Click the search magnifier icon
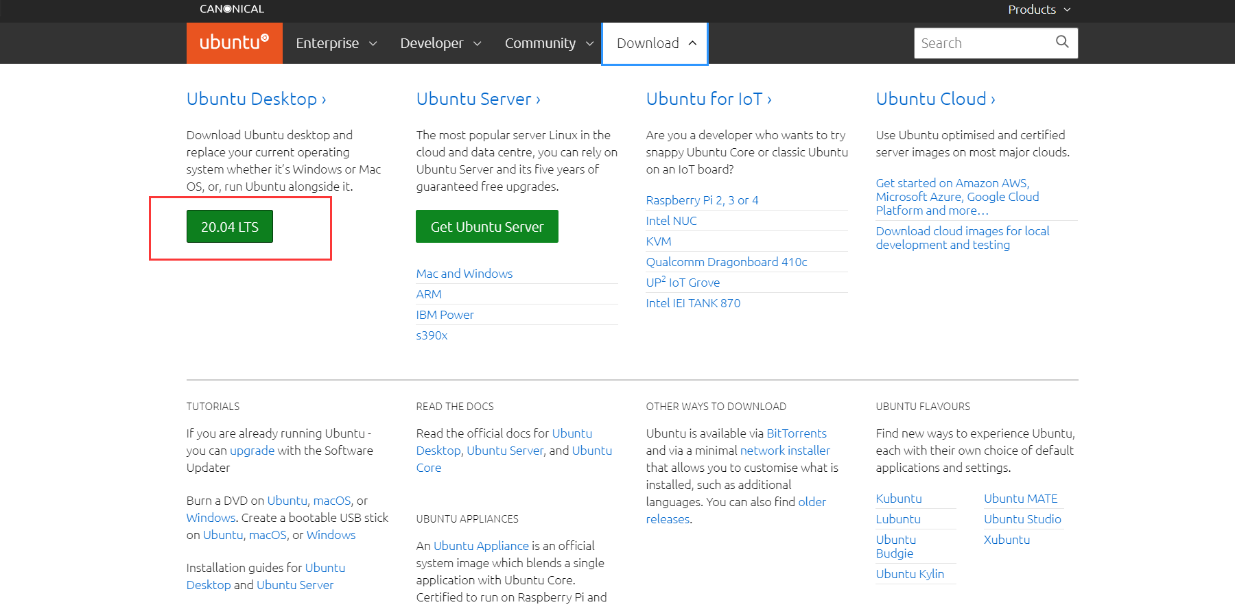 coord(1062,42)
